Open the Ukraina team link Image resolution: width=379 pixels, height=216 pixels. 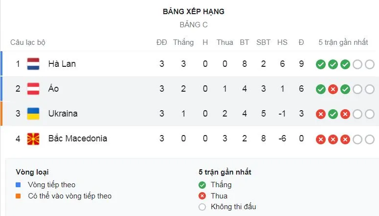click(63, 114)
